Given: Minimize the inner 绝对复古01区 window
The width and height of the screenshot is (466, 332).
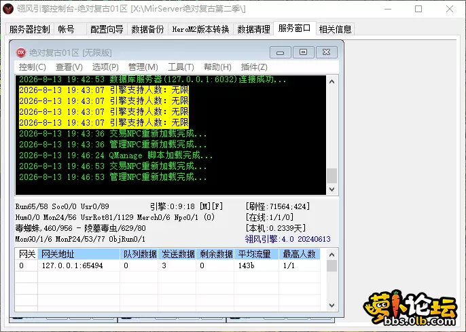Looking at the screenshot, I should point(281,52).
